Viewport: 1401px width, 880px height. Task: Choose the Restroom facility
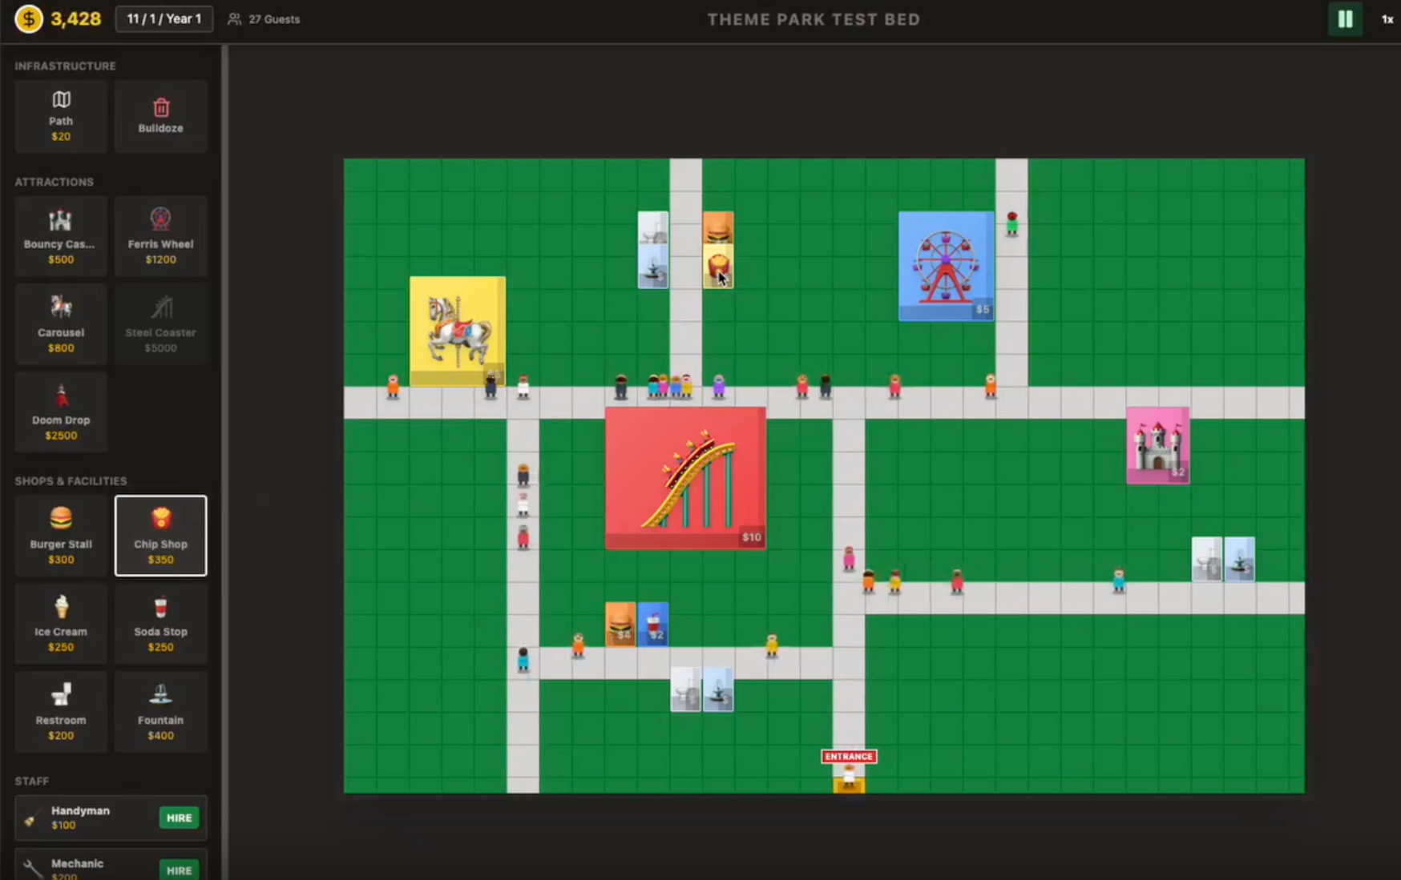click(x=61, y=712)
